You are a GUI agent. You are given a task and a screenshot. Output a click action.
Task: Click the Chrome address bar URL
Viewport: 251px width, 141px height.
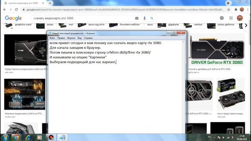click(125, 9)
